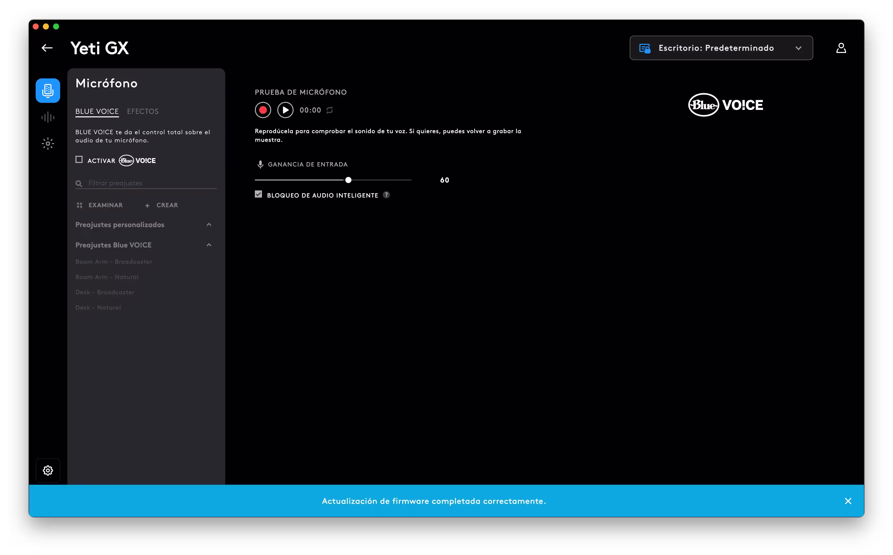Select Desk - Natural preset
The height and width of the screenshot is (555, 893).
(x=98, y=308)
